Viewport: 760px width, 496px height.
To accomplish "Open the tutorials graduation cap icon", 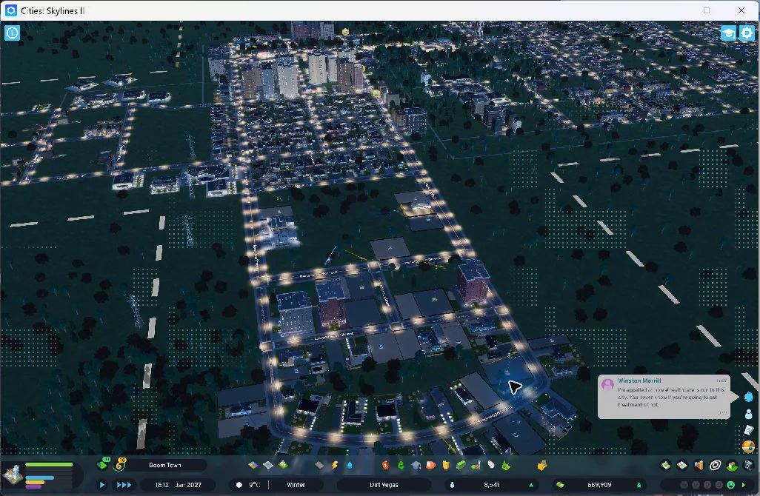I will (728, 33).
